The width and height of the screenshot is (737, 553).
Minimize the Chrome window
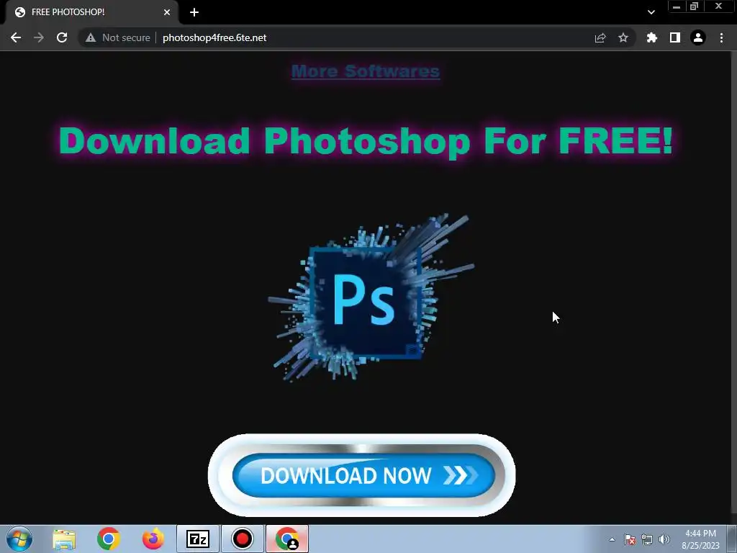pos(677,6)
